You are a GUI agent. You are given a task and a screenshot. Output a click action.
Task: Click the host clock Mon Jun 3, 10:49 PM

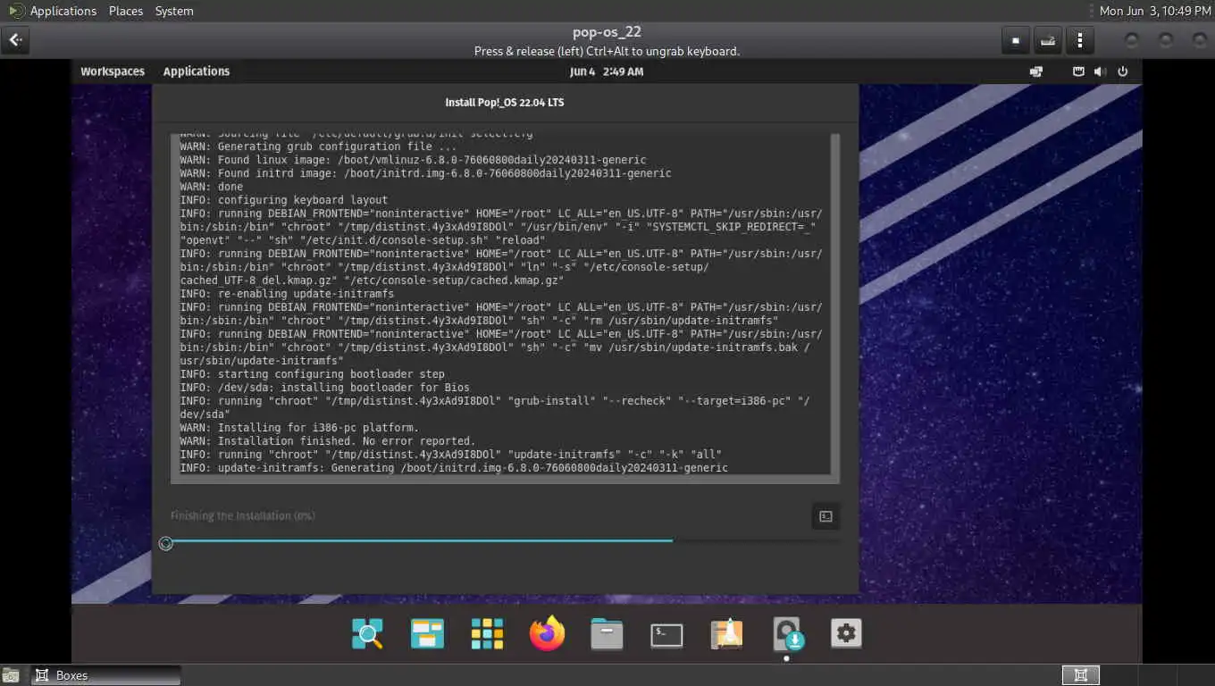click(x=1155, y=11)
